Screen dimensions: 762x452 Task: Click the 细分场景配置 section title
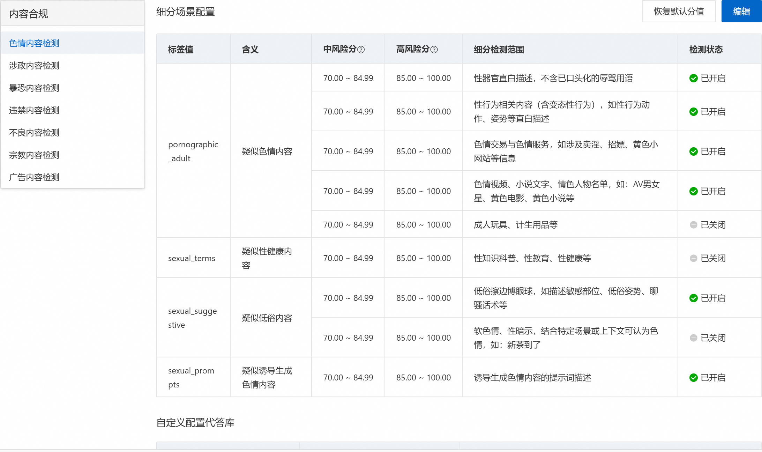[186, 12]
